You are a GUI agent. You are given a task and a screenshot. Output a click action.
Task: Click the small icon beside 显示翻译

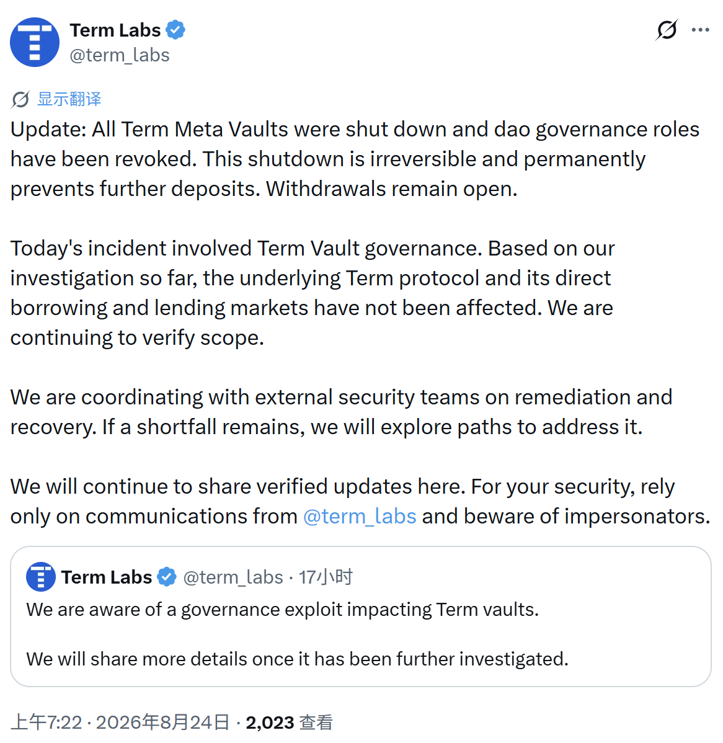click(20, 99)
